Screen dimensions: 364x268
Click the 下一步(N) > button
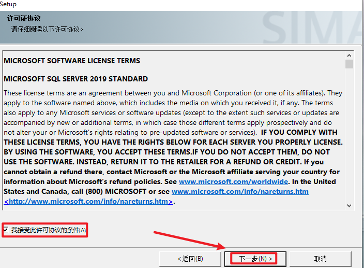(251, 258)
